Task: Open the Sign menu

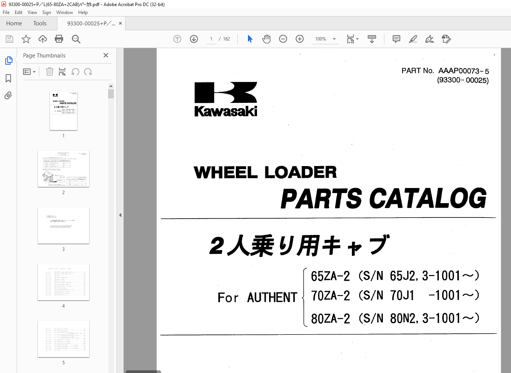Action: point(46,12)
